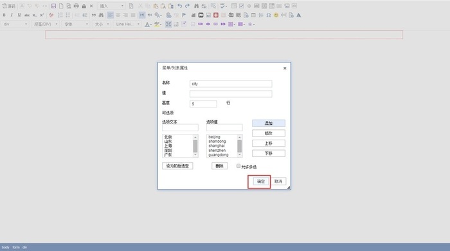Click the 添加 button to add option
The image size is (450, 251).
tap(269, 123)
